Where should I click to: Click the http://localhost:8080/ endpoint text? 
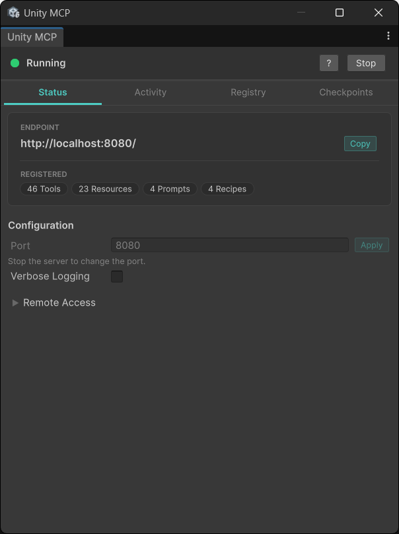tap(78, 143)
